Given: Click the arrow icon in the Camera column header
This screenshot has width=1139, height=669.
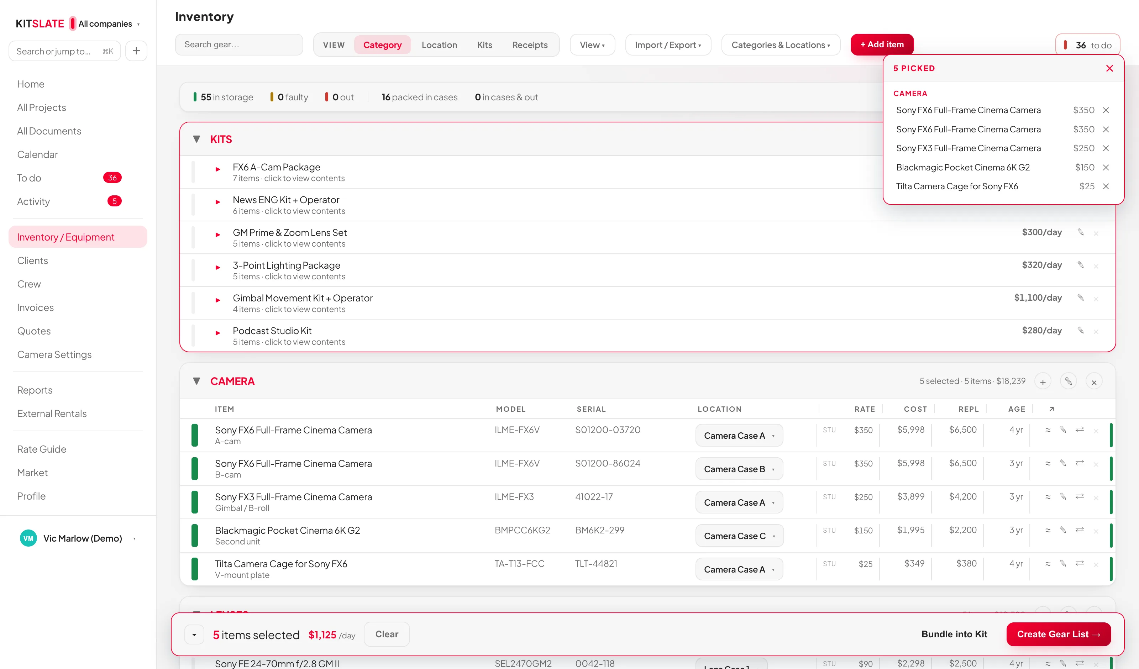Looking at the screenshot, I should [x=1052, y=409].
